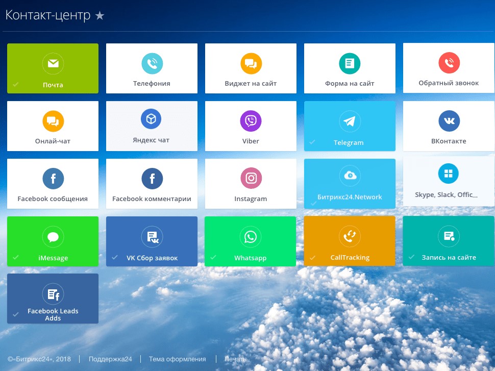Click the Telegram paper plane icon
Screen dimensions: 495x371
tap(350, 121)
